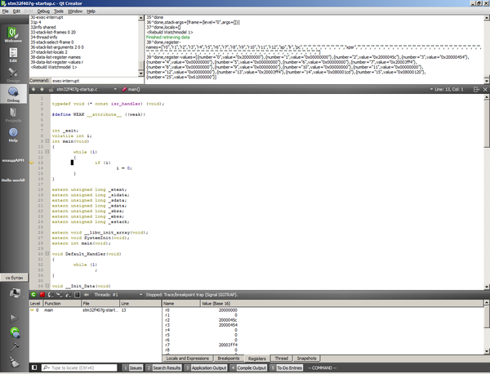Collapse while loop fold at line 11
This screenshot has height=374, width=490.
[x=47, y=152]
